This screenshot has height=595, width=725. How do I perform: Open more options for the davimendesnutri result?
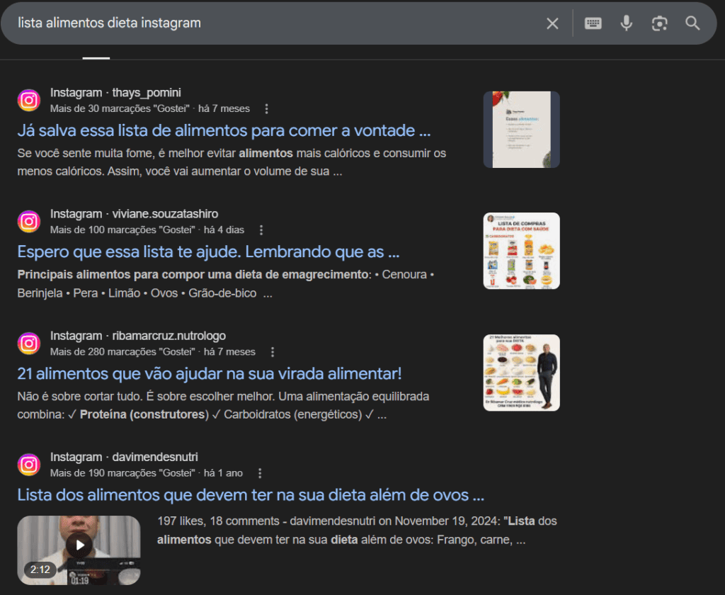coord(260,473)
